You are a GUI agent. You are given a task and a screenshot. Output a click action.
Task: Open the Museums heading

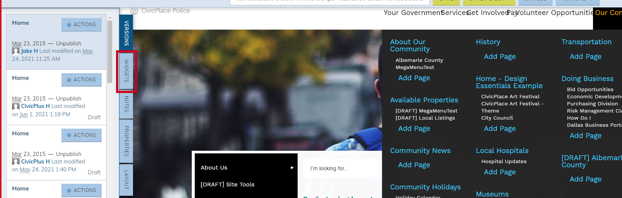tap(492, 194)
